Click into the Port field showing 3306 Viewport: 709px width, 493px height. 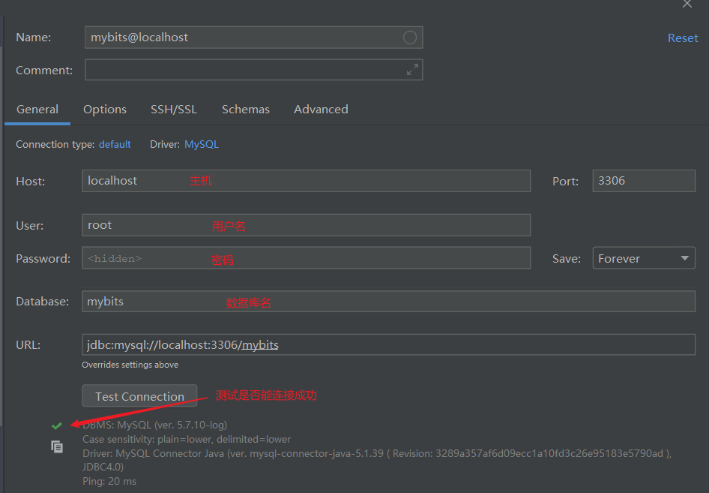(643, 180)
